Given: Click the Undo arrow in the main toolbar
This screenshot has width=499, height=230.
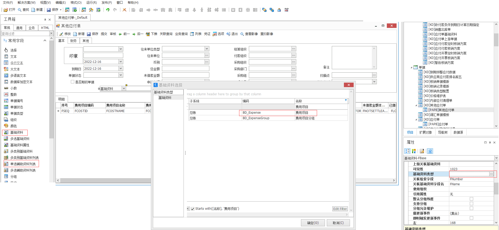Looking at the screenshot, I should [108, 10].
